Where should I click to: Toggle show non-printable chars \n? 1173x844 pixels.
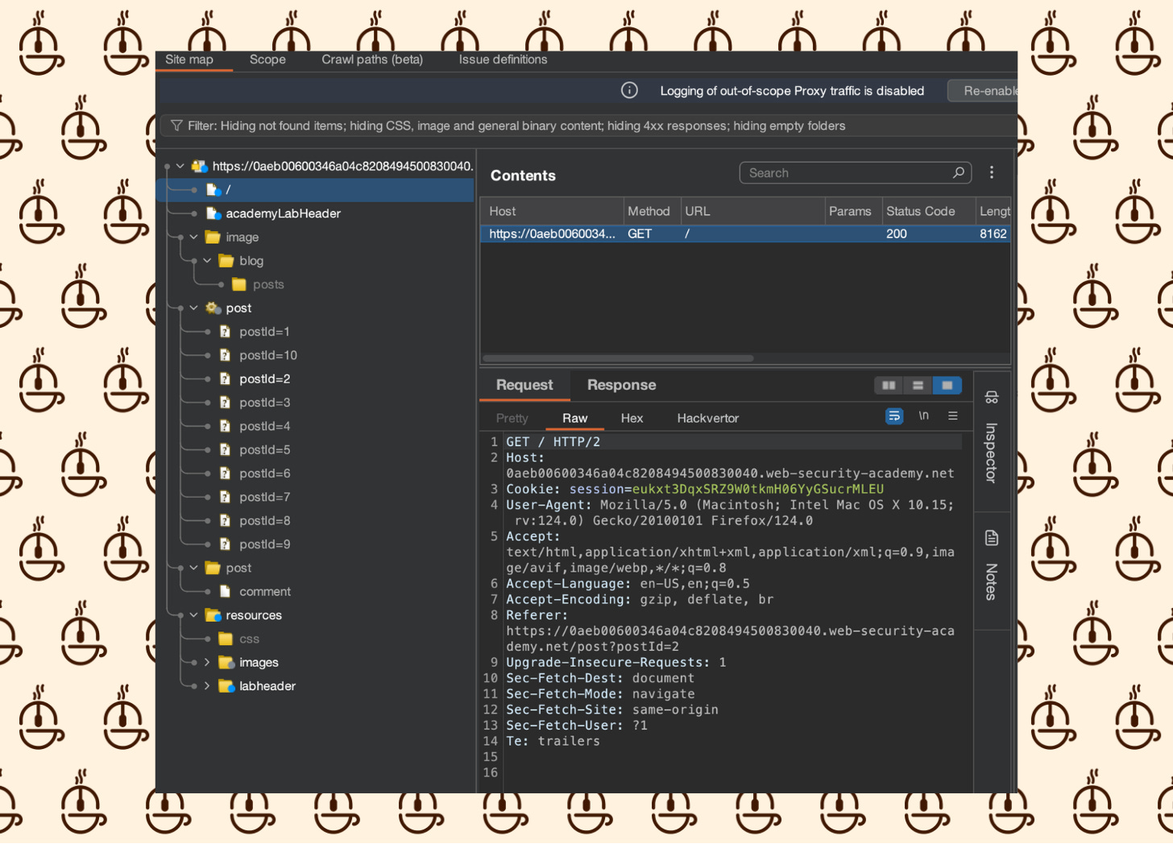pyautogui.click(x=924, y=416)
